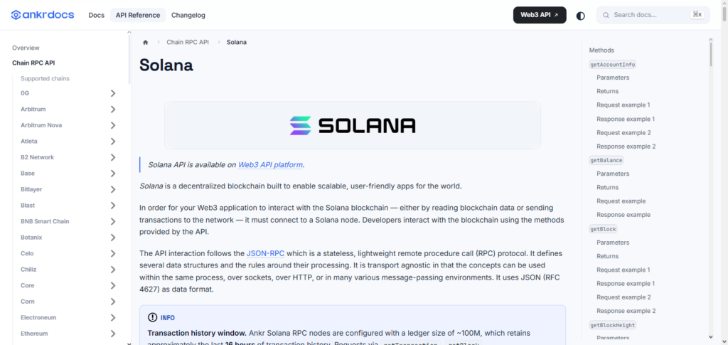Click the Solana logo banner
The width and height of the screenshot is (728, 345).
point(353,125)
